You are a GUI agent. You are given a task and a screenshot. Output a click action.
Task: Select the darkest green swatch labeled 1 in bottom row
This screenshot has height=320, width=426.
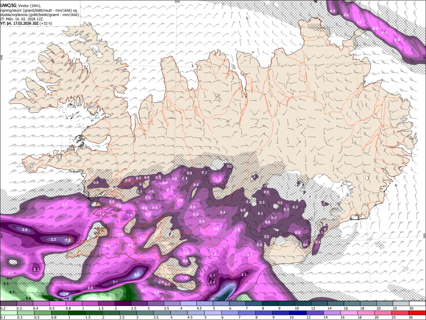pyautogui.click(x=77, y=313)
